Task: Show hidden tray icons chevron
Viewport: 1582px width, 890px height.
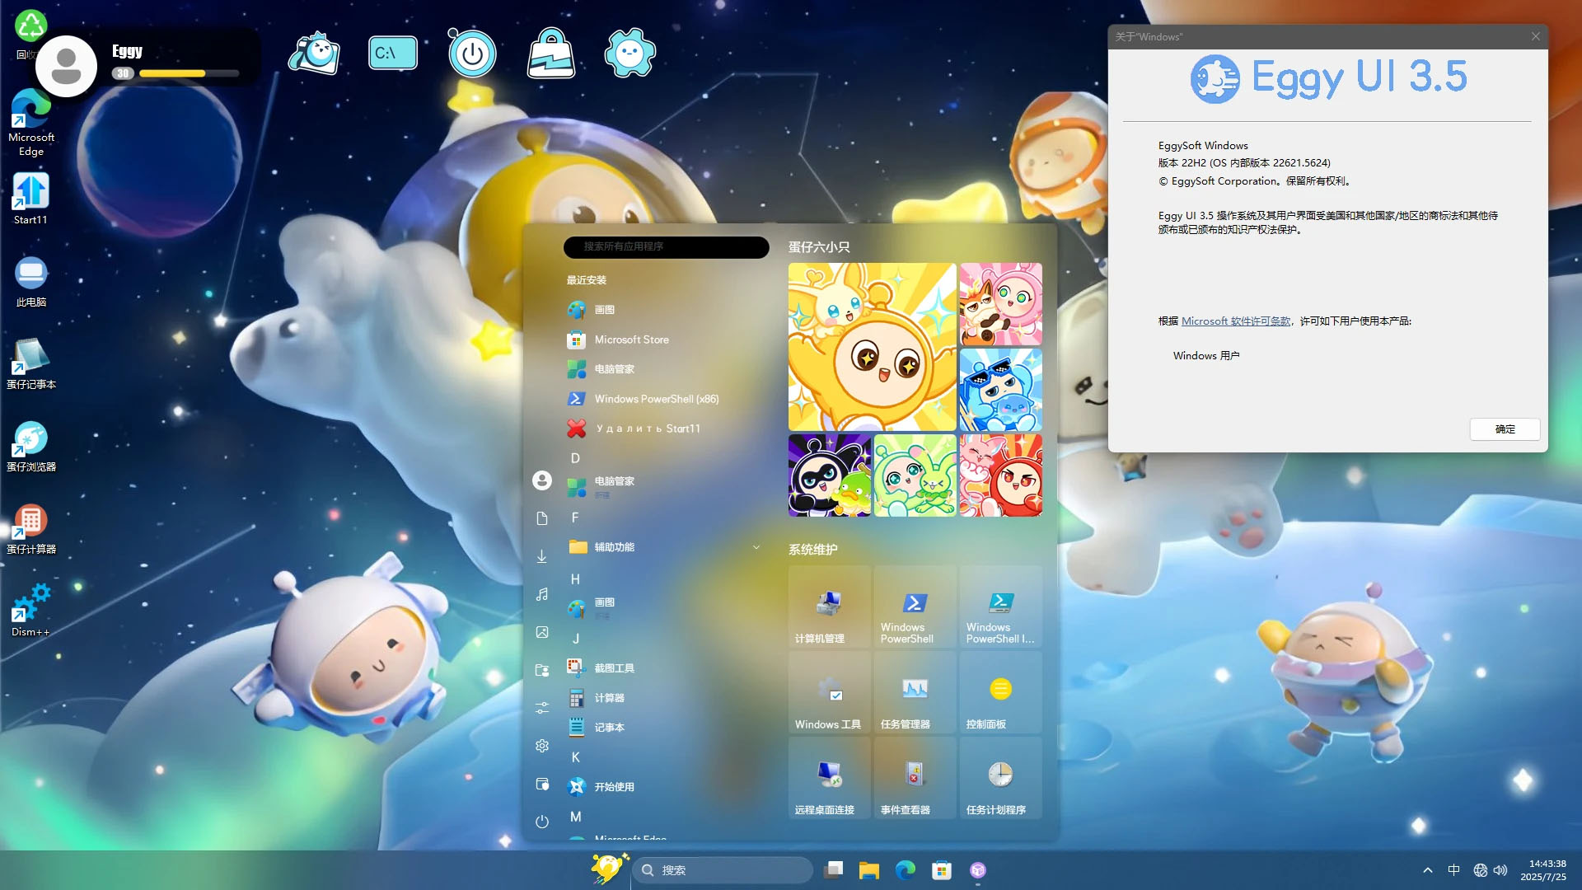Action: pyautogui.click(x=1427, y=870)
